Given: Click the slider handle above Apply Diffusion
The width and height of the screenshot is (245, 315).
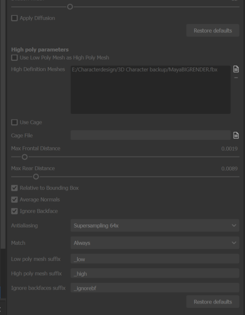Looking at the screenshot, I should click(x=70, y=7).
